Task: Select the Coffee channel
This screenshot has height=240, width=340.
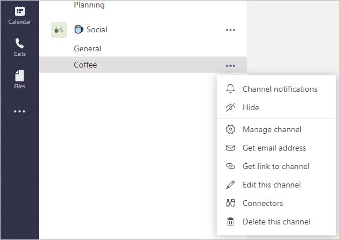Action: pyautogui.click(x=143, y=65)
